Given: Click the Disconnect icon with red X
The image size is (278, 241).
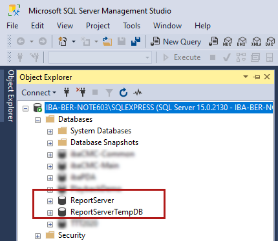Looking at the screenshot, I should point(81,92).
